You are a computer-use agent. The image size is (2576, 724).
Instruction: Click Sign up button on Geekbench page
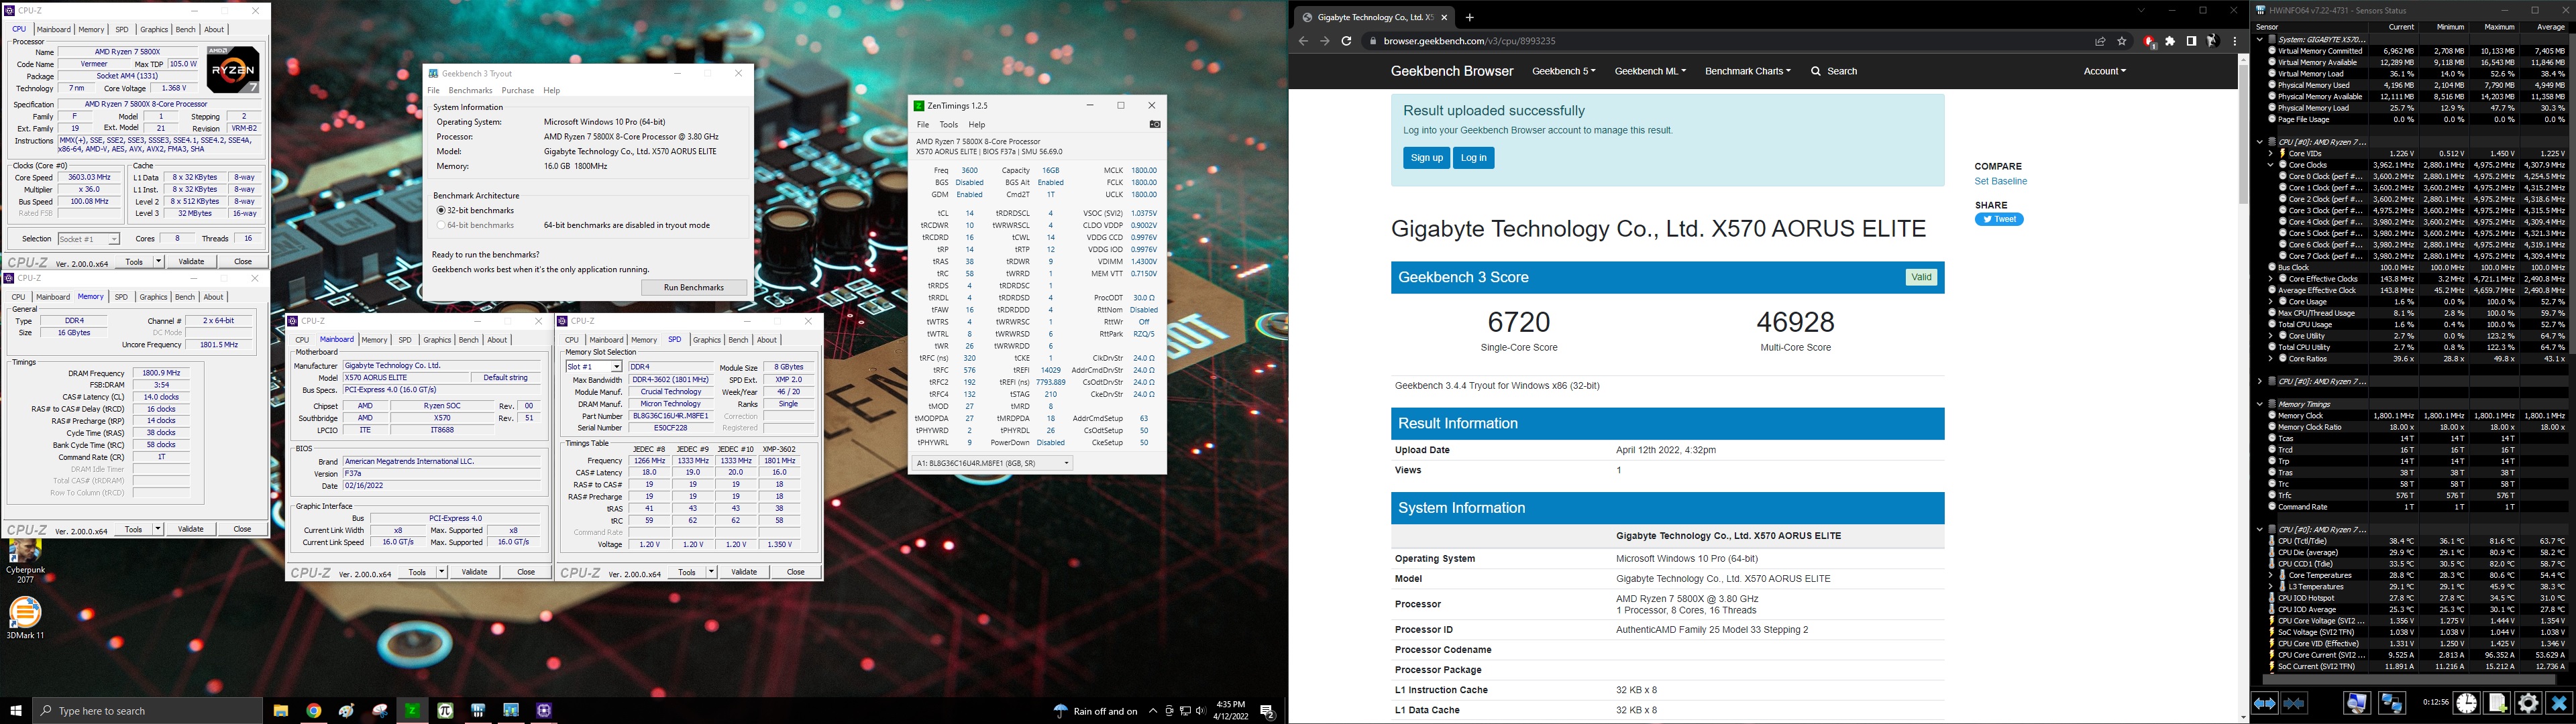[x=1426, y=158]
